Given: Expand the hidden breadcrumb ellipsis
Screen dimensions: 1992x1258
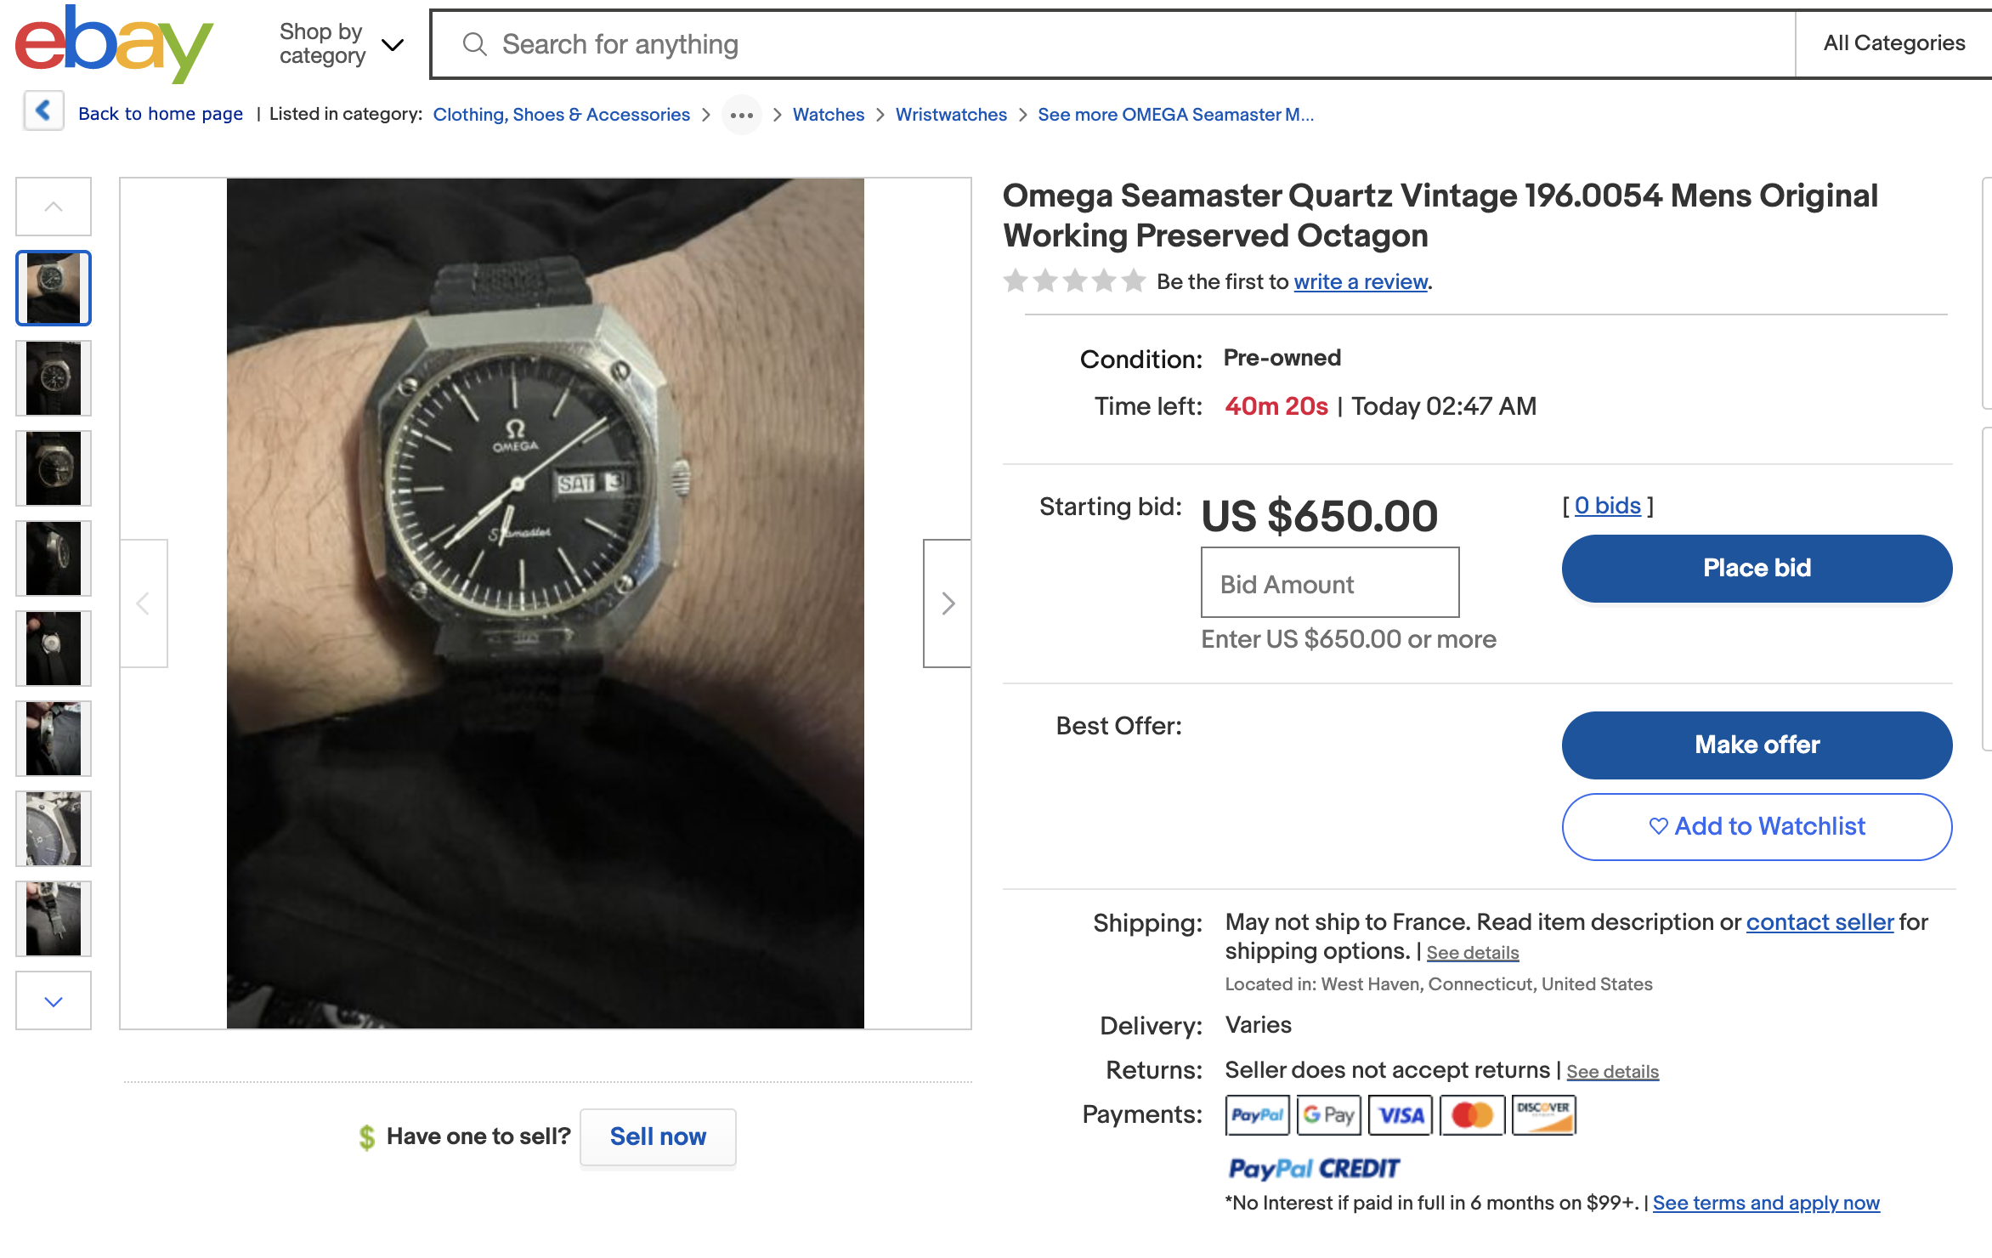Looking at the screenshot, I should [741, 115].
